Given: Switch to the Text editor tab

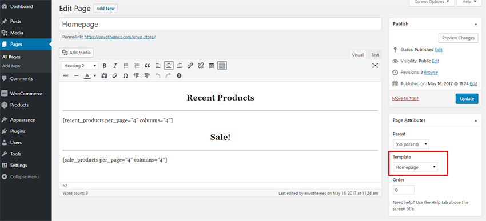Looking at the screenshot, I should [375, 55].
